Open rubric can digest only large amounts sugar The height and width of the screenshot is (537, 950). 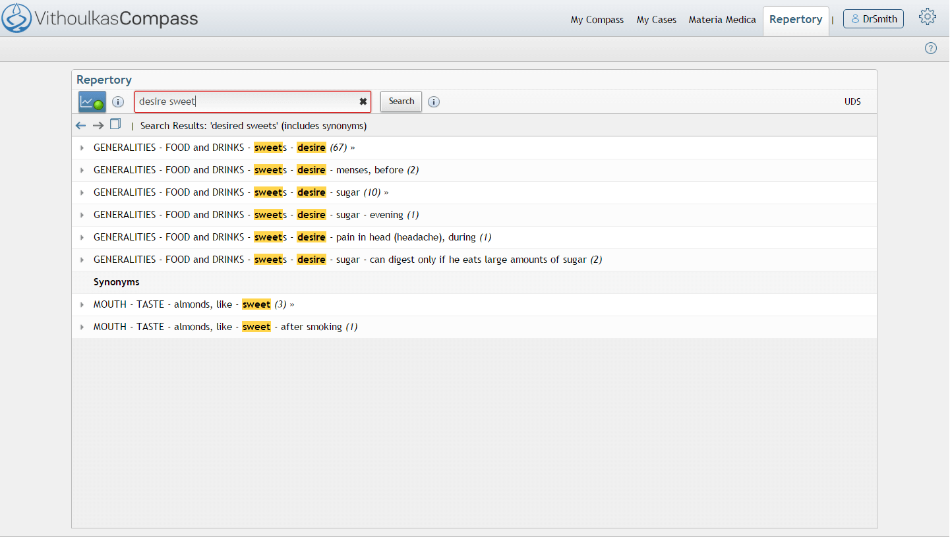point(348,260)
